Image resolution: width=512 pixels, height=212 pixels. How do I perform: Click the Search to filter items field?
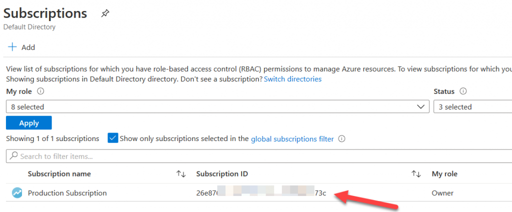tap(250, 156)
